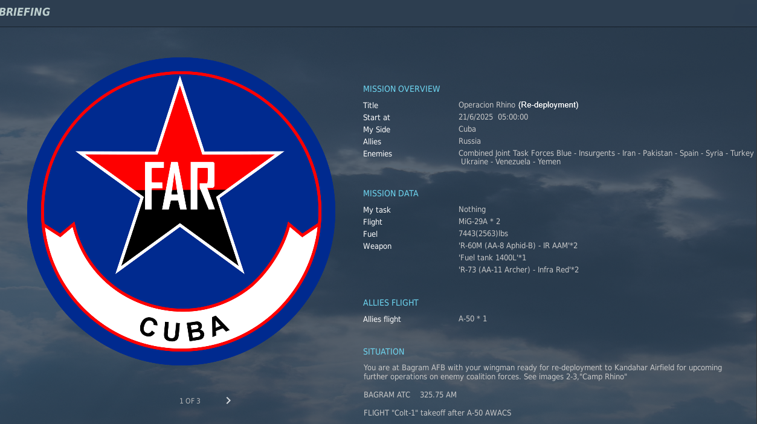Click the 'Nothing' task value
This screenshot has height=424, width=757.
pos(472,210)
